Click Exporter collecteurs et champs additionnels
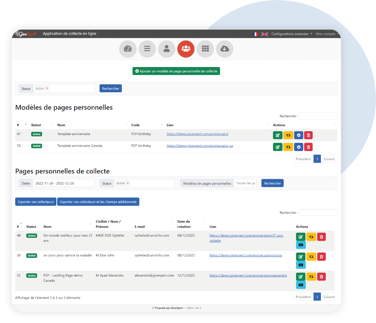Screen dimensions: 376x323 (x=98, y=202)
